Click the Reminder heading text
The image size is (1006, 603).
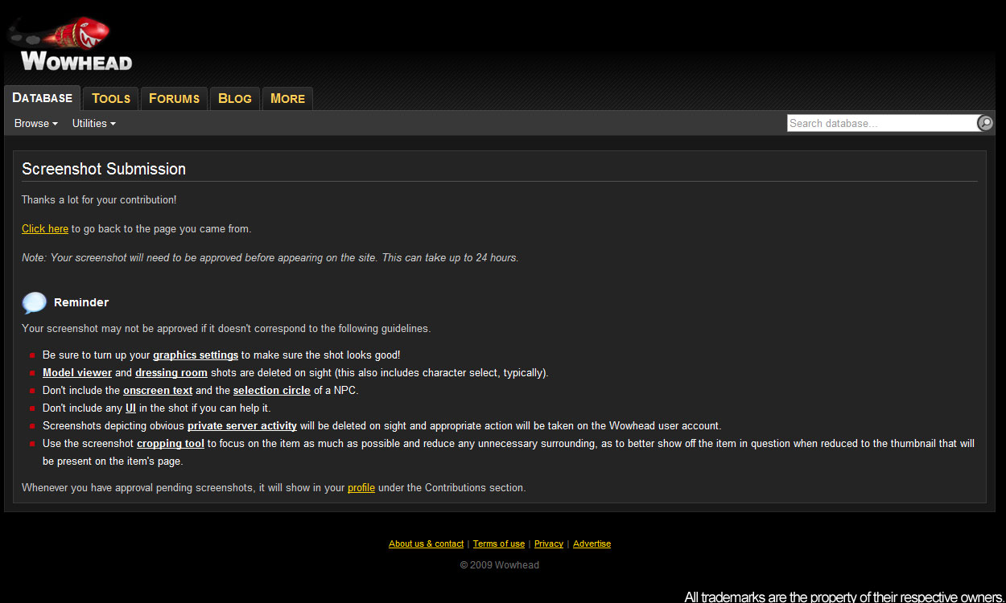(81, 302)
